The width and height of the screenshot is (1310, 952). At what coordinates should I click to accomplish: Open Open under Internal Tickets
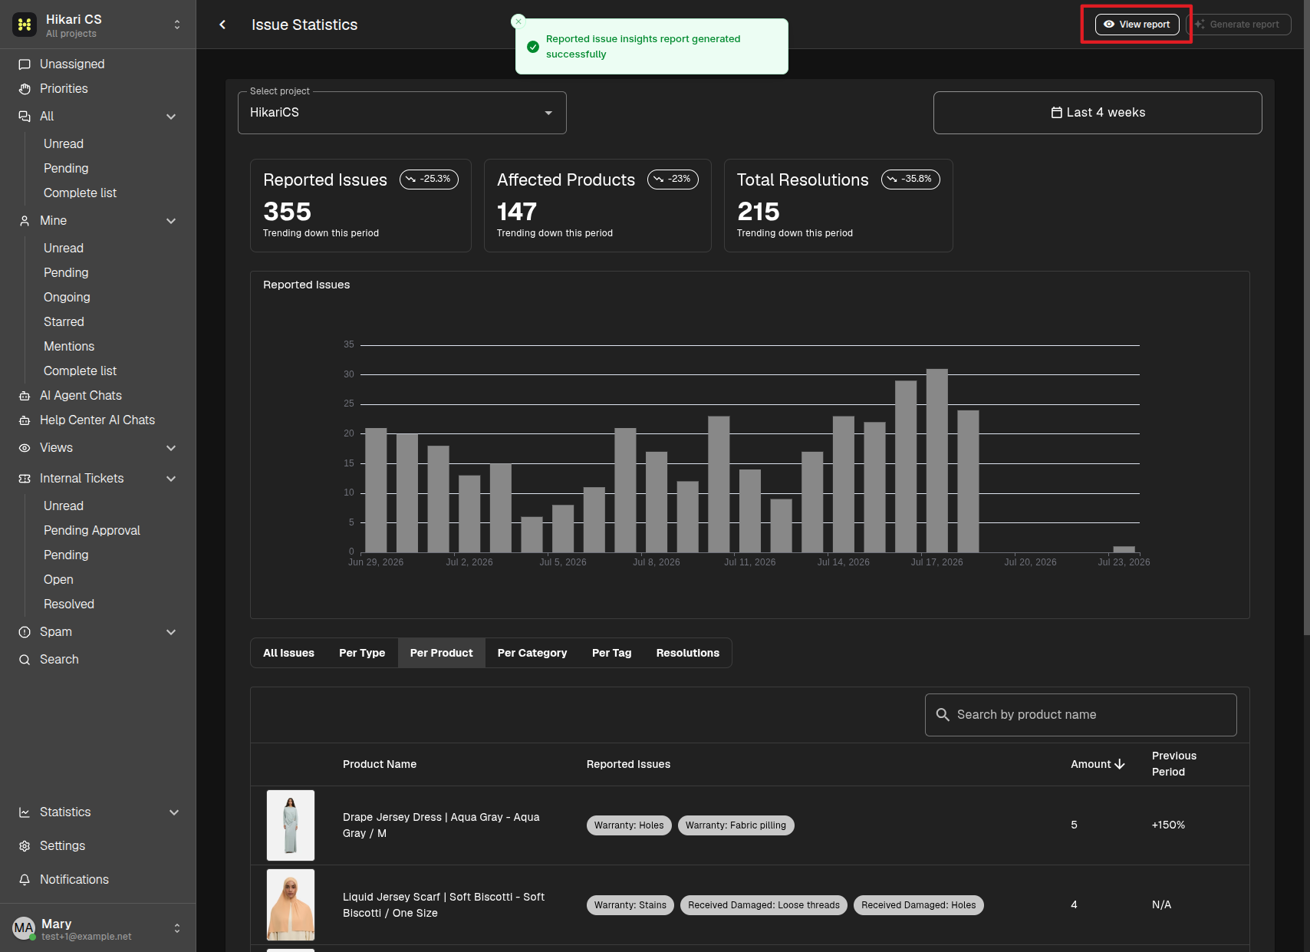click(58, 580)
